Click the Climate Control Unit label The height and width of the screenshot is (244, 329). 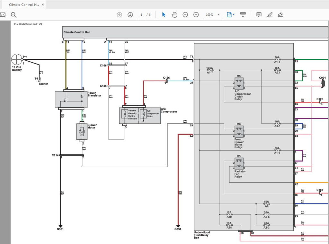(x=77, y=32)
